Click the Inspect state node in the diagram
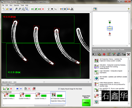This screenshot has height=108, width=132. pyautogui.click(x=110, y=28)
